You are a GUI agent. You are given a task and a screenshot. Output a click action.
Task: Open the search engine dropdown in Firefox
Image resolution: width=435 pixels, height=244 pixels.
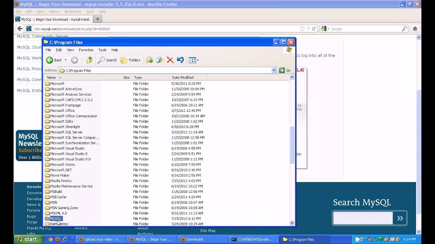pos(325,29)
